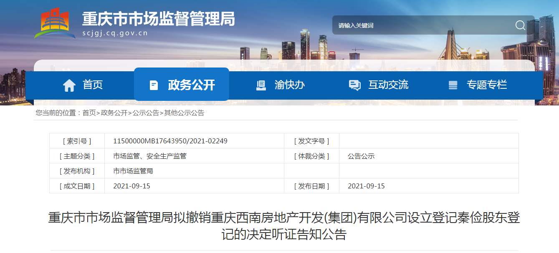The image size is (559, 253).
Task: Click the icon beside 渝快办
Action: (x=261, y=85)
